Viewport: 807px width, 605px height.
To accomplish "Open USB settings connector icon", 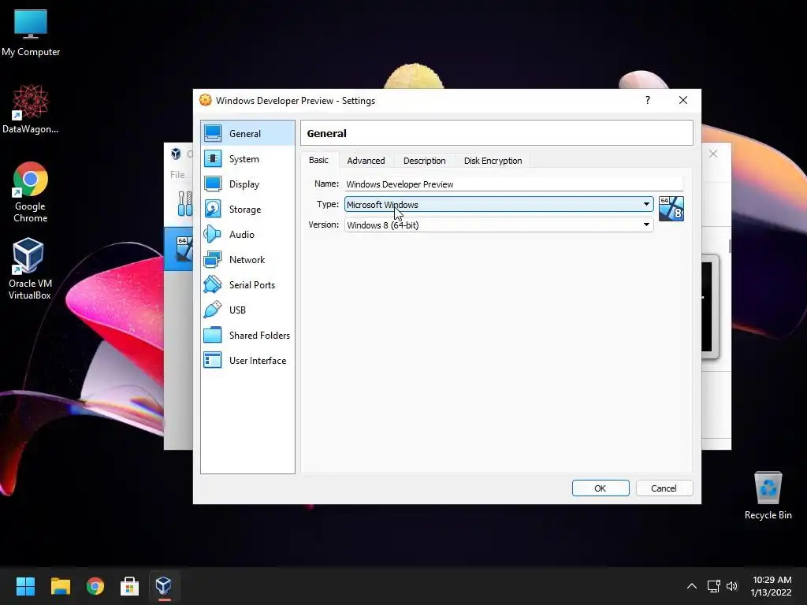I will (x=213, y=310).
